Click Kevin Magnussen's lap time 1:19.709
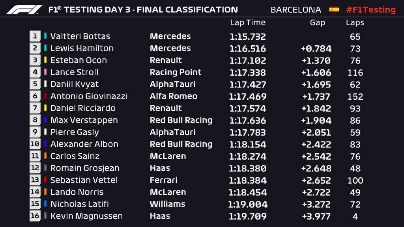The image size is (404, 227). tap(248, 216)
